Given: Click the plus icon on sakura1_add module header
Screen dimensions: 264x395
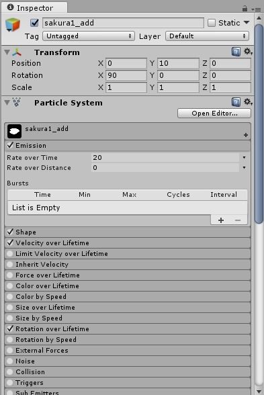Looking at the screenshot, I should pyautogui.click(x=246, y=135).
